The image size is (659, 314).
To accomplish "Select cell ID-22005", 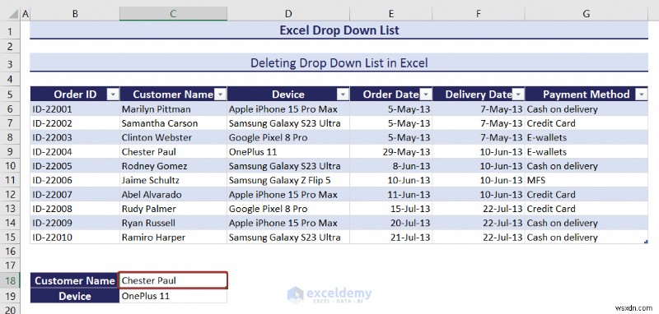I will click(x=75, y=166).
